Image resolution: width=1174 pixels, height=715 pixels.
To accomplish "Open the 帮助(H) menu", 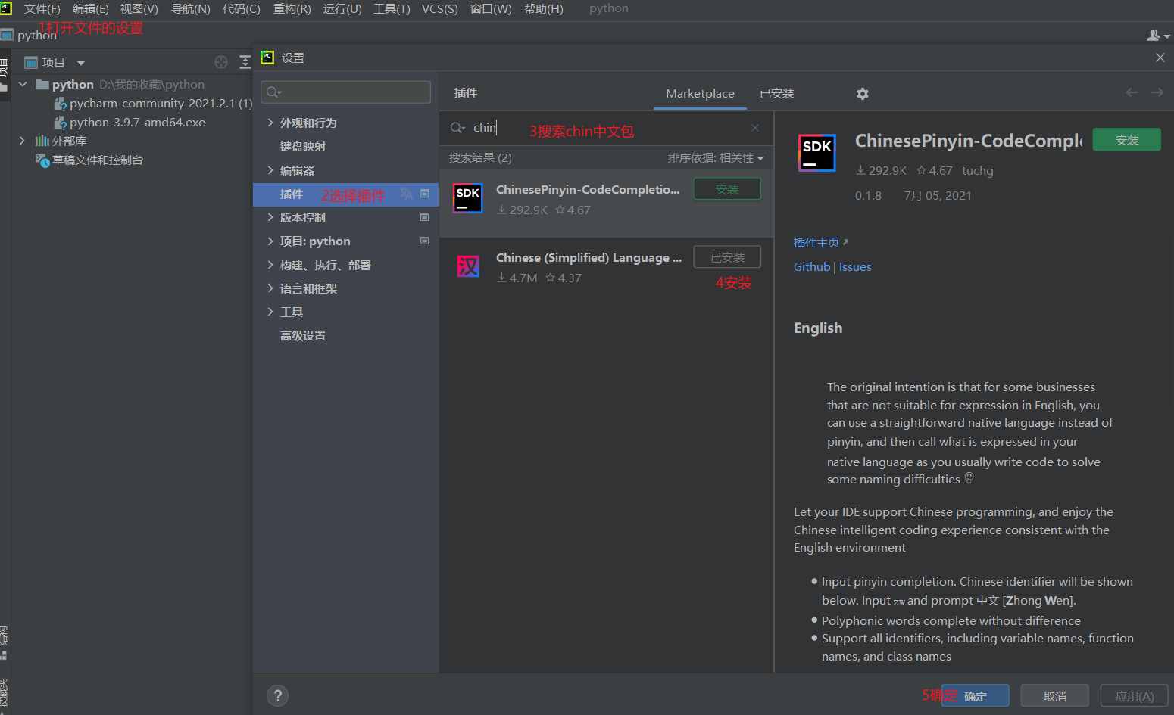I will pos(543,9).
